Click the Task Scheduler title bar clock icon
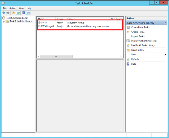 pos(3,3)
